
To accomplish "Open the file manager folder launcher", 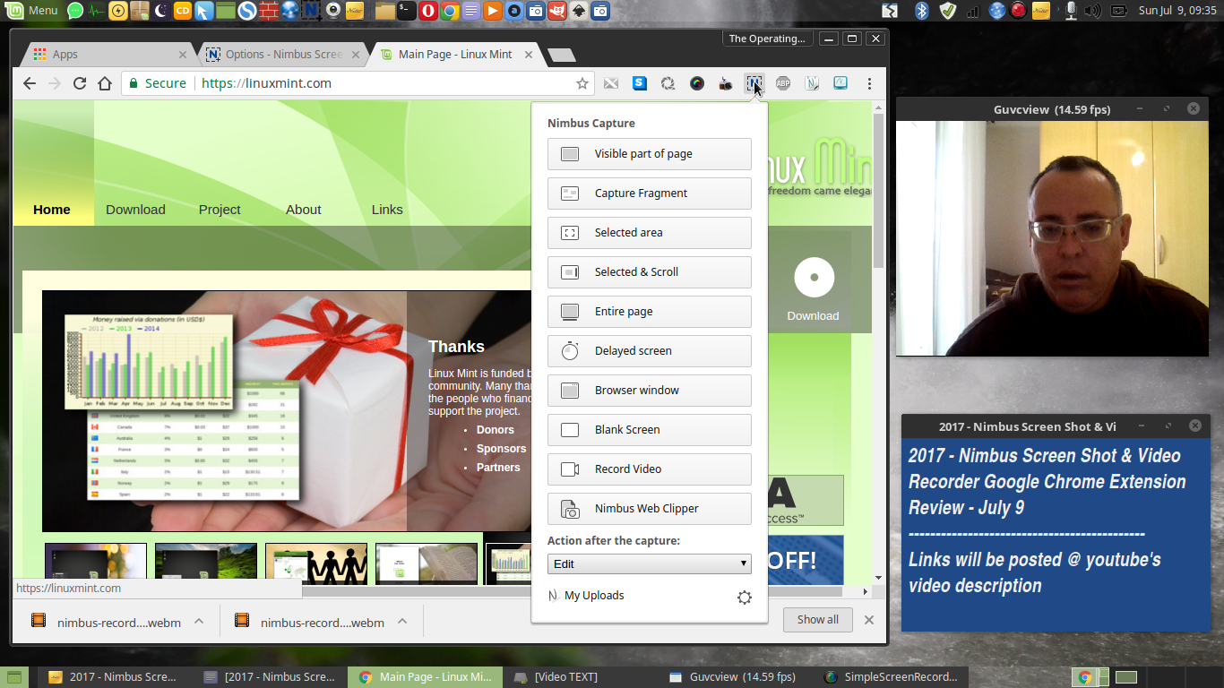I will (x=385, y=11).
